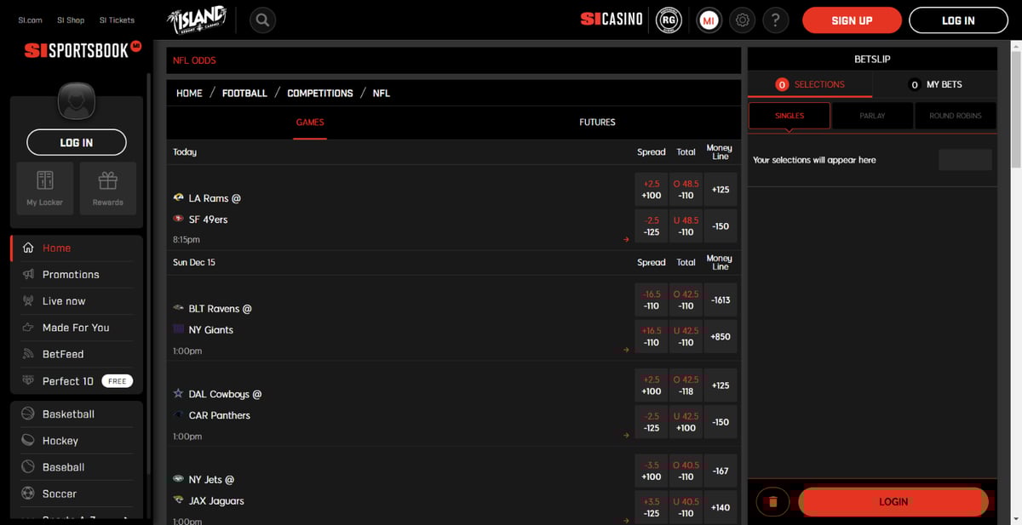Open the SI Casino logo link
Screen dimensions: 1022x525
(x=611, y=19)
